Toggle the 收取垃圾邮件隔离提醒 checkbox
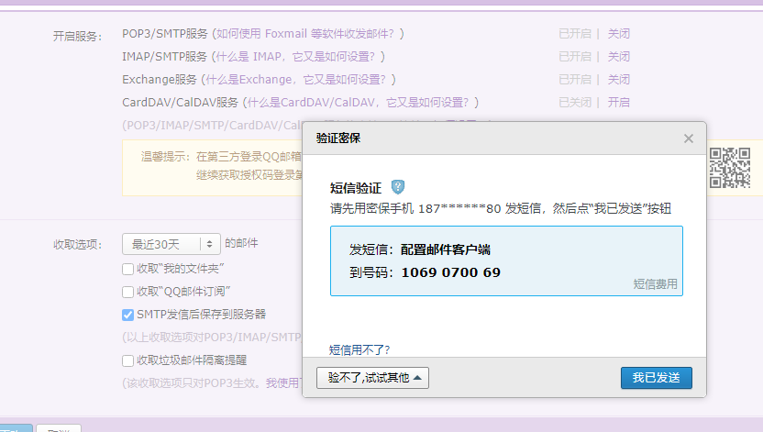 128,360
